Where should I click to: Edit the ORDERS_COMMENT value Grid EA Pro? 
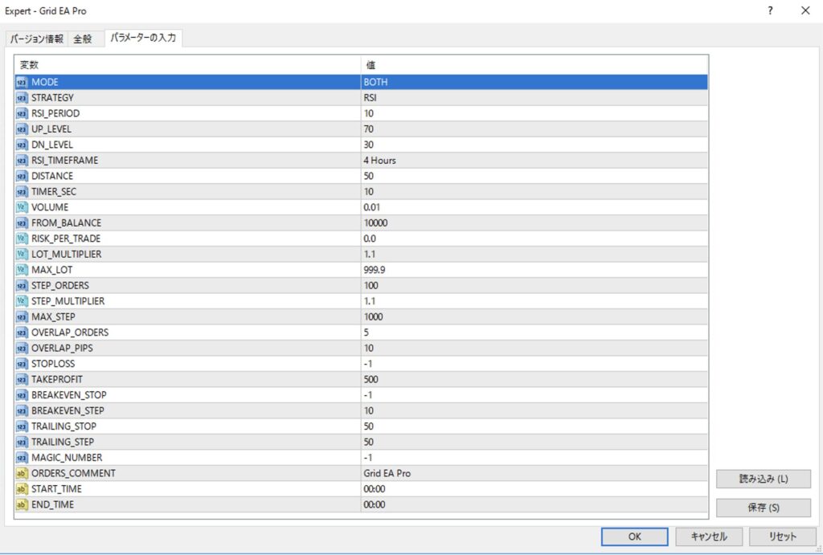coord(534,473)
